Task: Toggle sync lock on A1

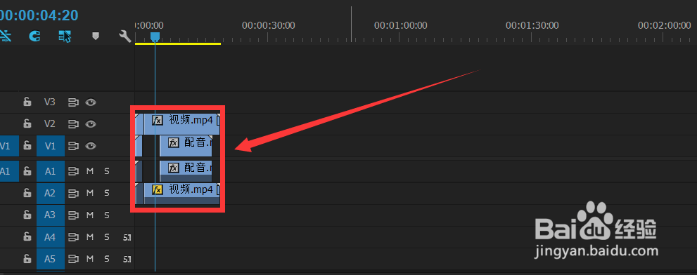Action: (73, 170)
